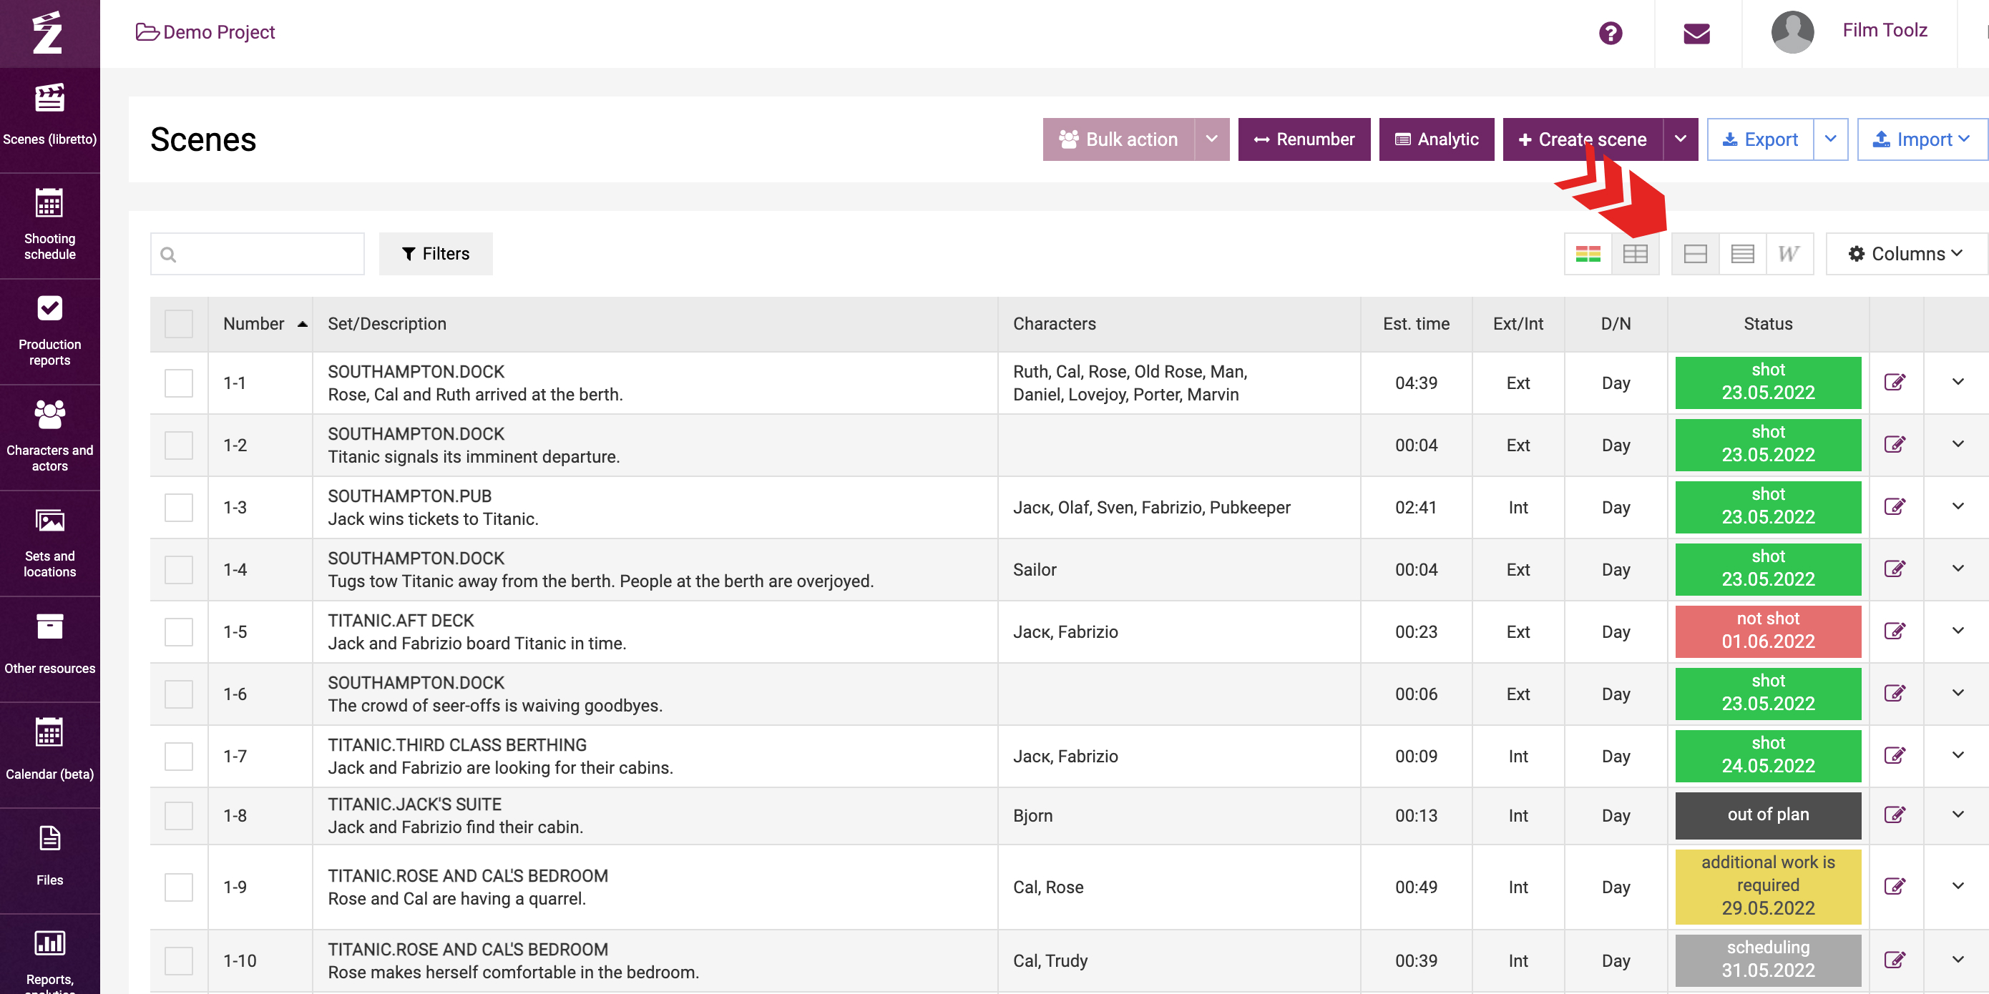Click yellow additional work status of scene 1-9
Screen dimensions: 1989x994
(1767, 886)
